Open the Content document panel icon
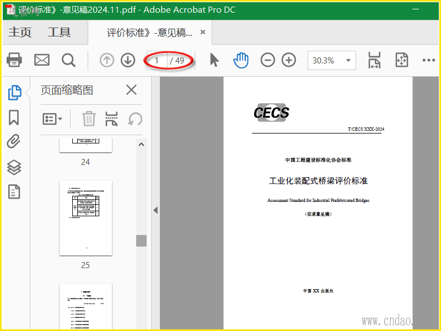The width and height of the screenshot is (441, 331). click(14, 192)
